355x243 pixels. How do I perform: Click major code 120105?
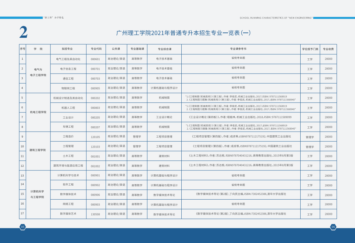click(x=95, y=137)
